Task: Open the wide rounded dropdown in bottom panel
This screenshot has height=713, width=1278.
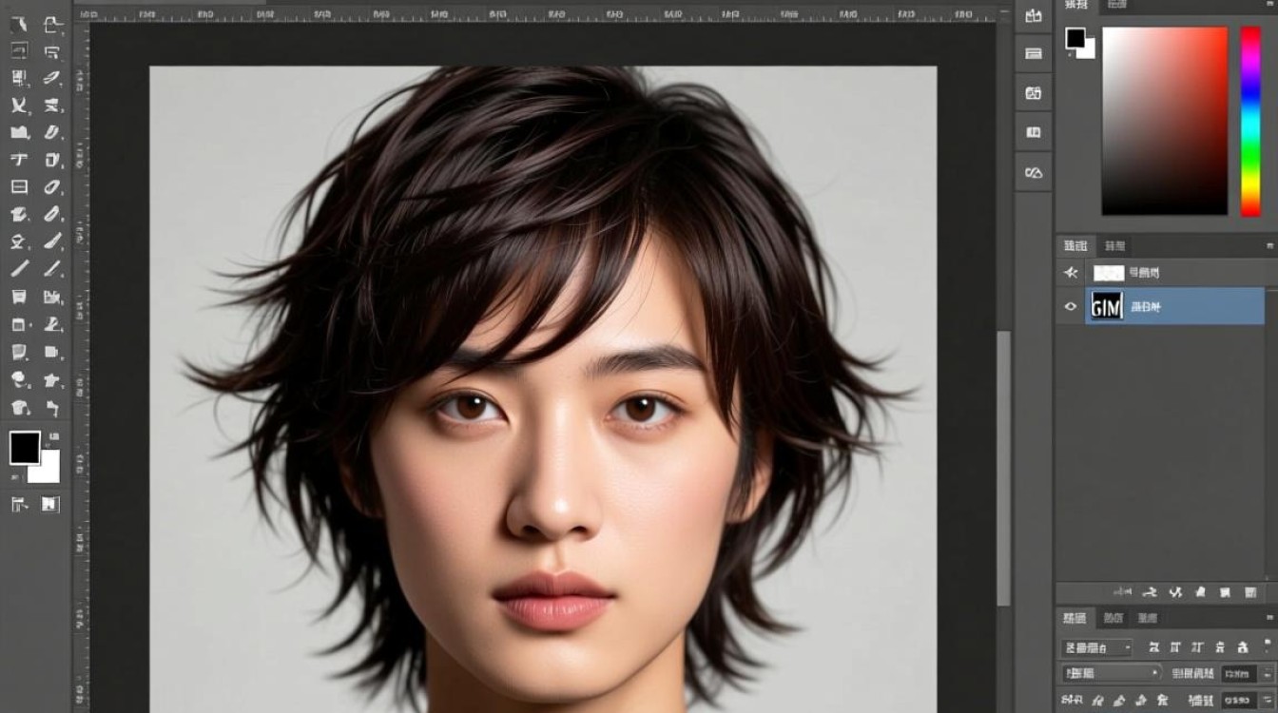Action: (1113, 673)
